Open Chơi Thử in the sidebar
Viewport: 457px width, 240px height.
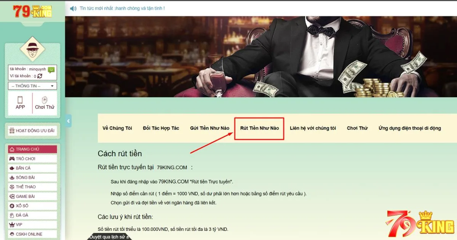[x=45, y=103]
